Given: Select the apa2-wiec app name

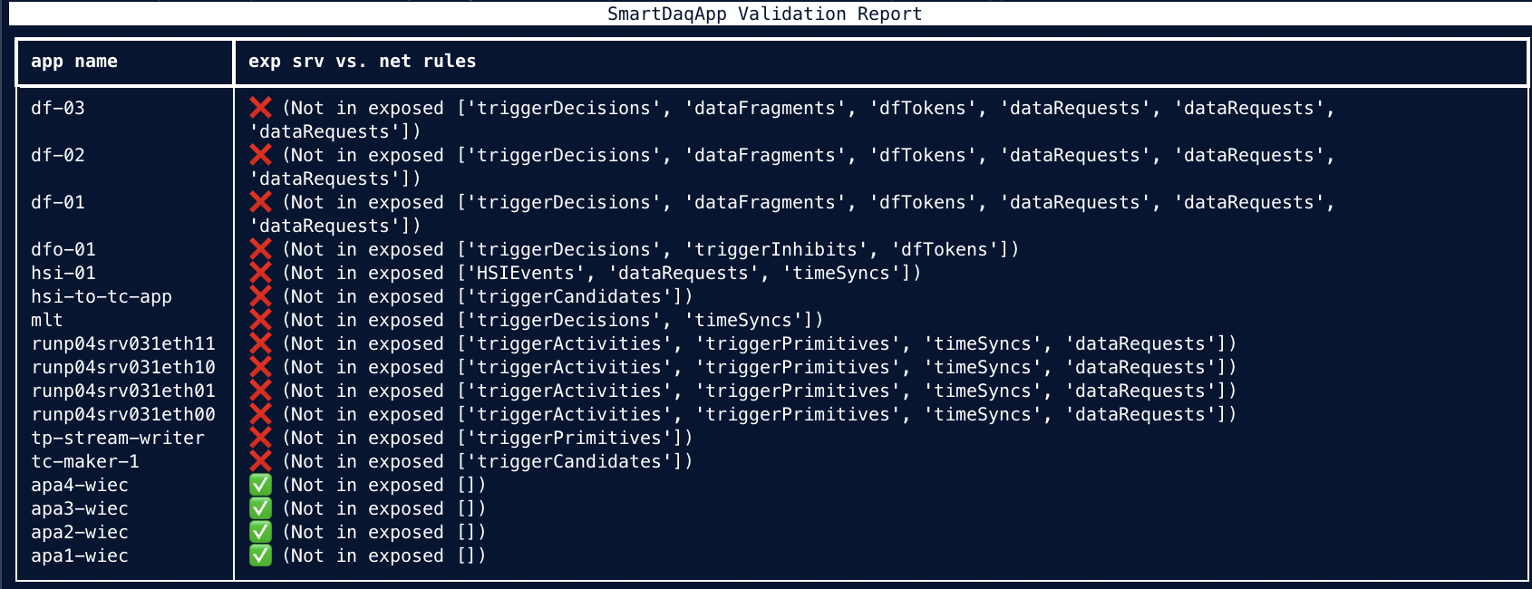Looking at the screenshot, I should tap(80, 532).
